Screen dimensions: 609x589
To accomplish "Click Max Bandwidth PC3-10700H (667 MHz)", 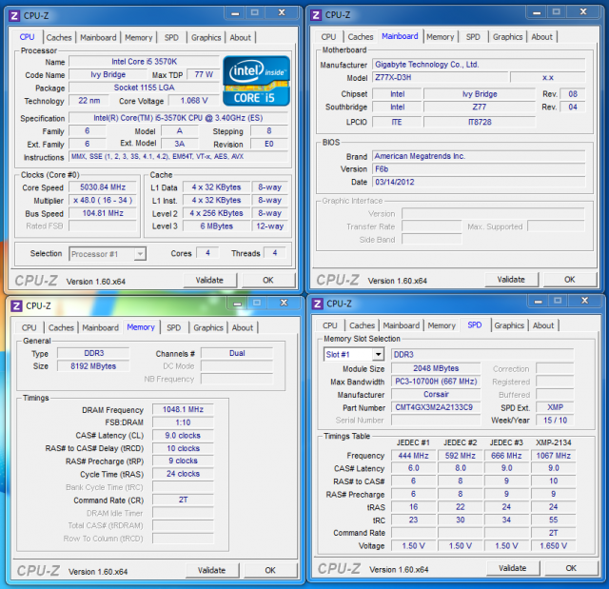I will 436,382.
